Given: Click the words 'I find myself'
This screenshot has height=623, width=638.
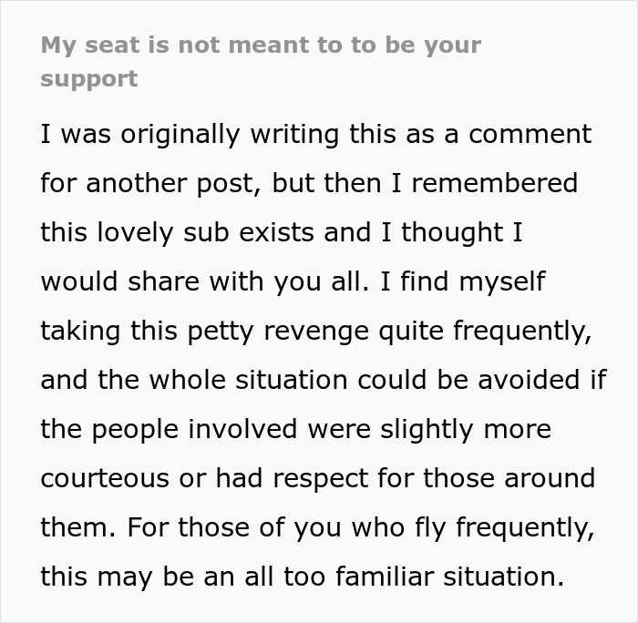Looking at the screenshot, I should [x=463, y=281].
